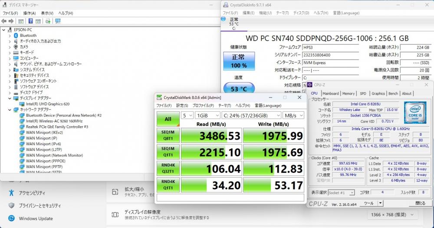Viewport: 434px width, 228px height.
Task: Click the empty comment field in CrystalDiskMark
Action: pos(230,197)
